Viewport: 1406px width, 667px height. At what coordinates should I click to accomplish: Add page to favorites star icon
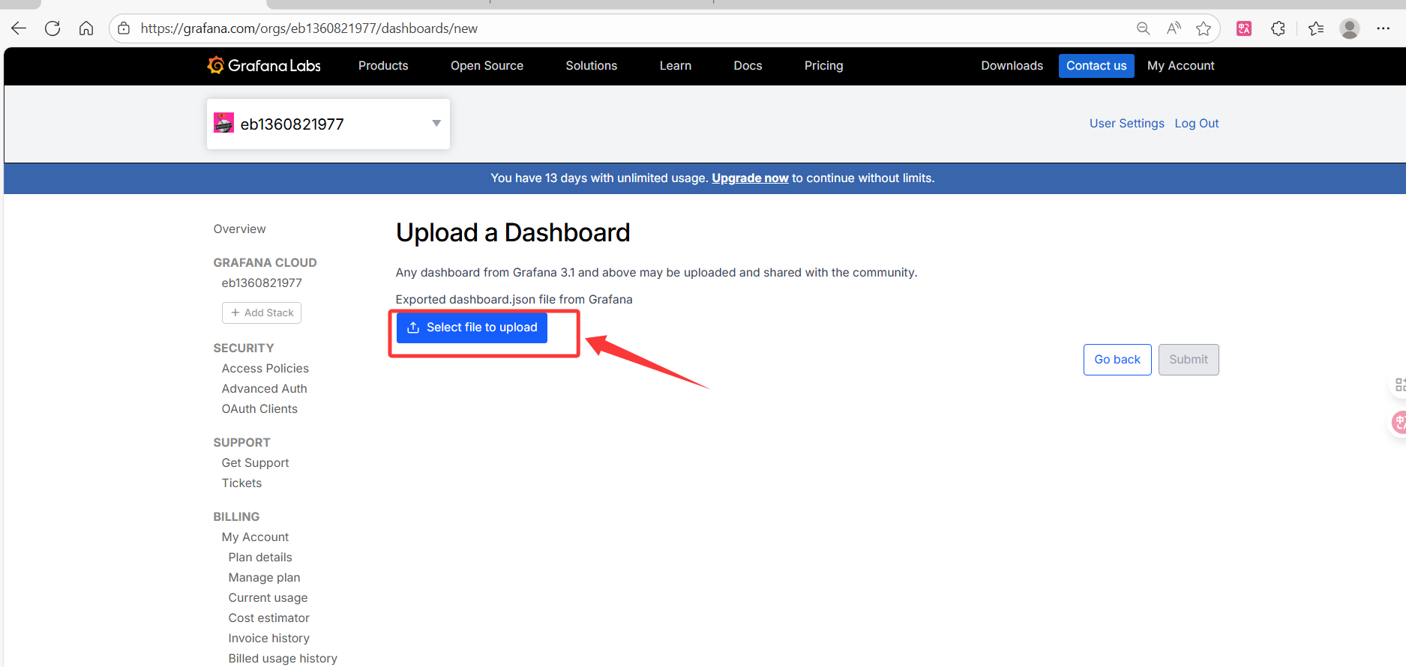tap(1204, 28)
